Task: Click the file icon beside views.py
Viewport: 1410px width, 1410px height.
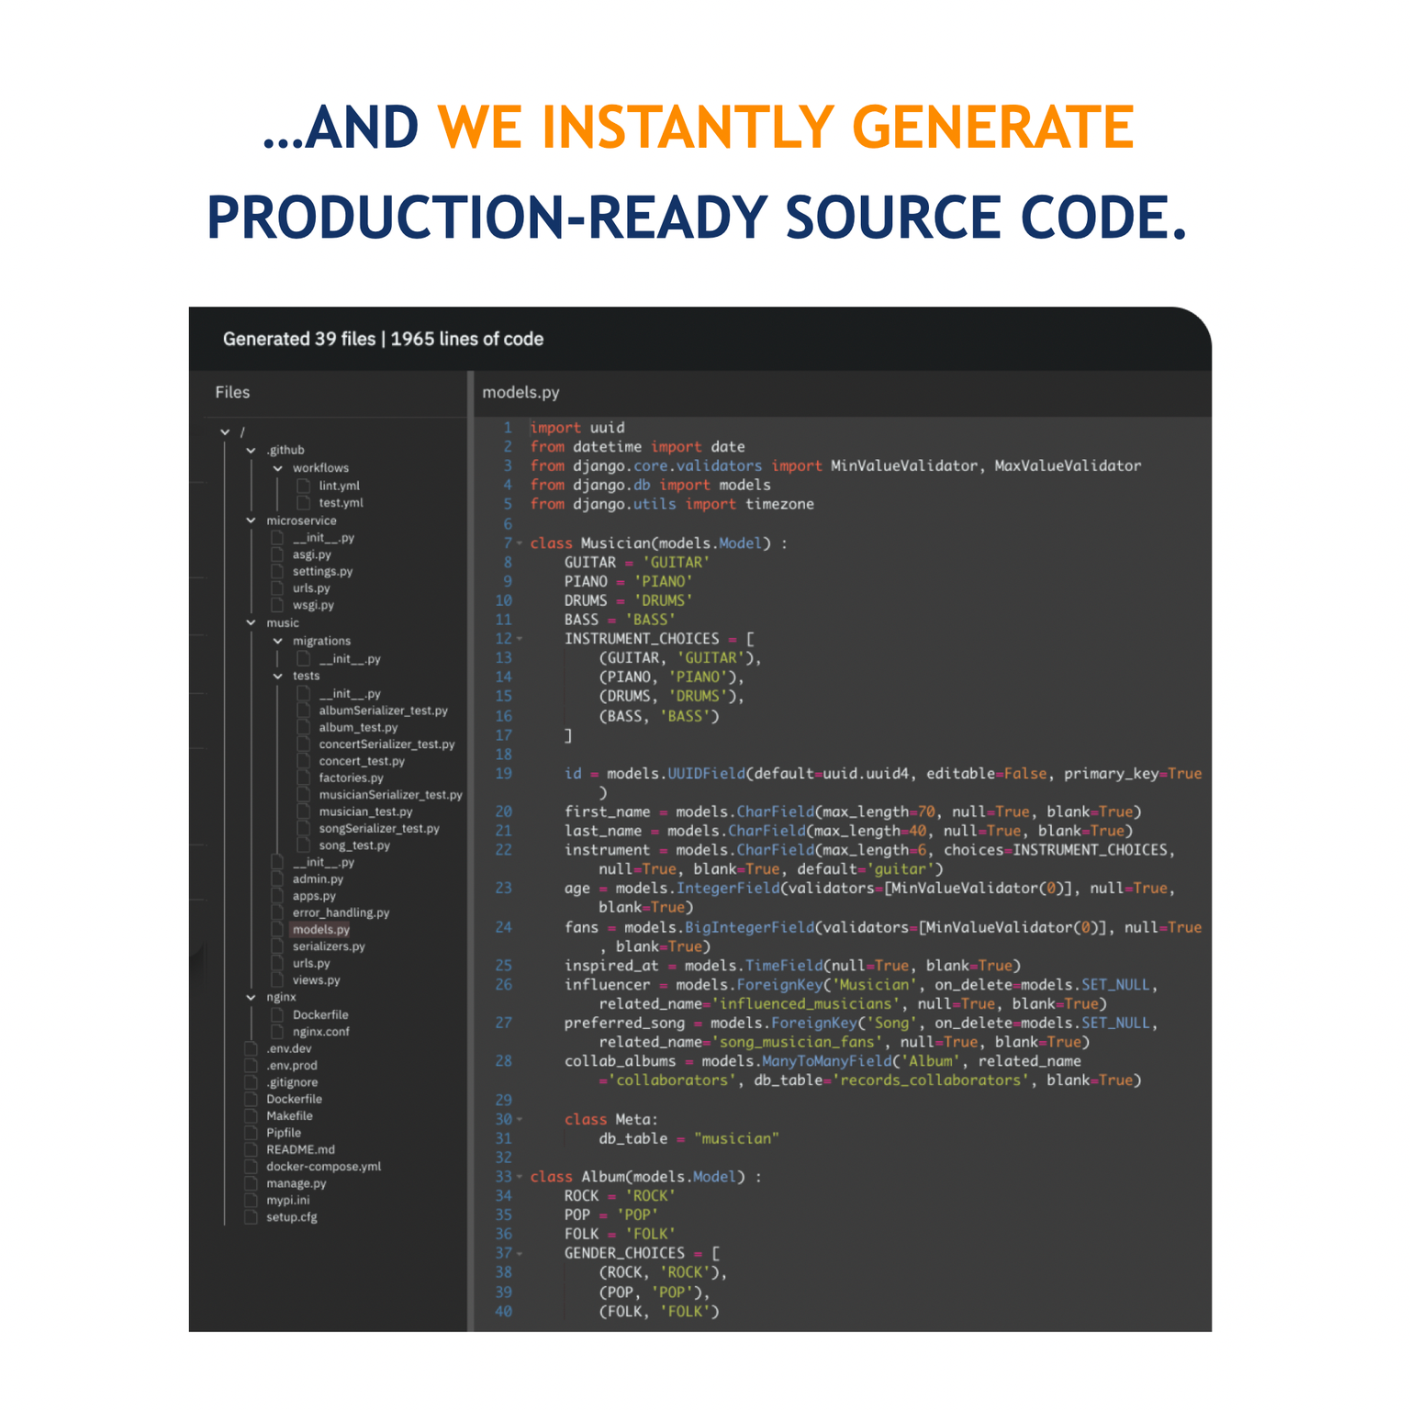Action: [276, 980]
